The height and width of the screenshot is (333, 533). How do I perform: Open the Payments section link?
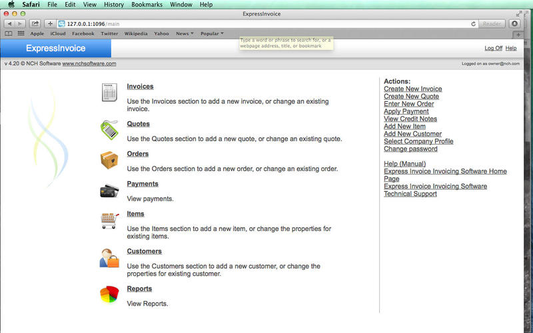[x=143, y=184]
